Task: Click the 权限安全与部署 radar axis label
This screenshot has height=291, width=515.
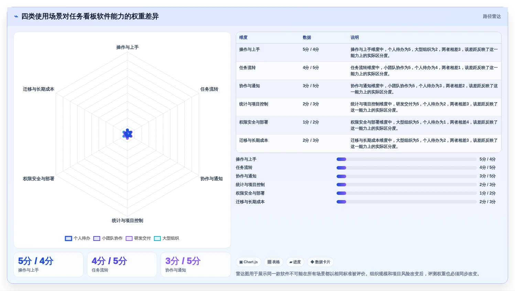Action: [39, 179]
